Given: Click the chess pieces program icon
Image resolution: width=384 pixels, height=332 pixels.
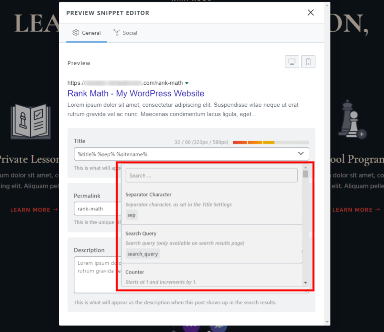Looking at the screenshot, I should pyautogui.click(x=352, y=119).
